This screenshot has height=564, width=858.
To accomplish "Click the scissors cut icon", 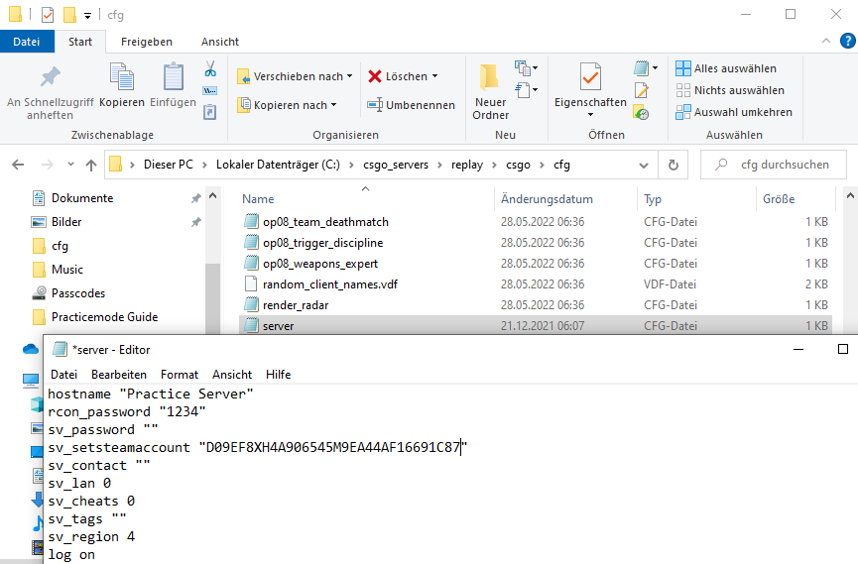I will point(210,69).
